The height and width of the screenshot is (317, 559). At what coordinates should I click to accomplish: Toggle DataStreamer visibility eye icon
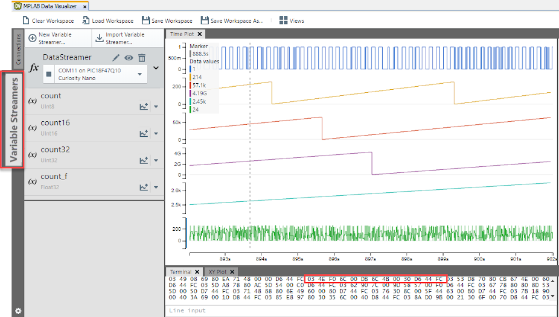(129, 58)
